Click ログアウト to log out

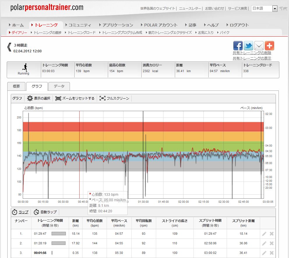237,25
